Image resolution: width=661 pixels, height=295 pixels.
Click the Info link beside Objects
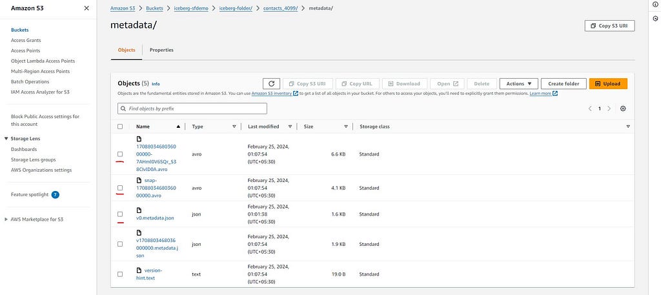pos(156,84)
